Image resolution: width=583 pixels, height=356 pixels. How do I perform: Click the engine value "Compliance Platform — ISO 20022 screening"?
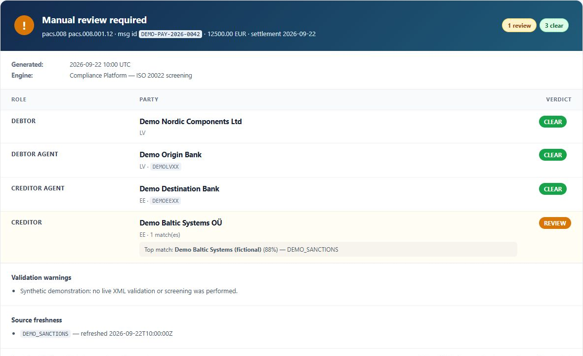click(x=131, y=76)
